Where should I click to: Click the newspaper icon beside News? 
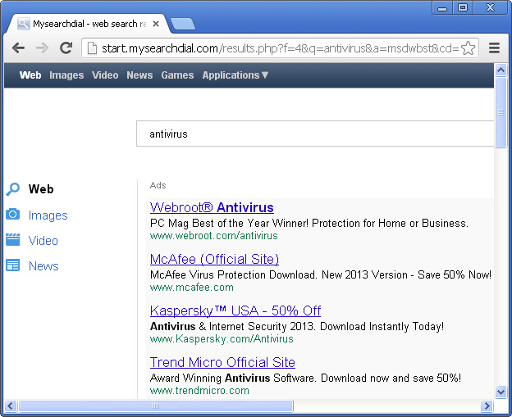point(13,265)
